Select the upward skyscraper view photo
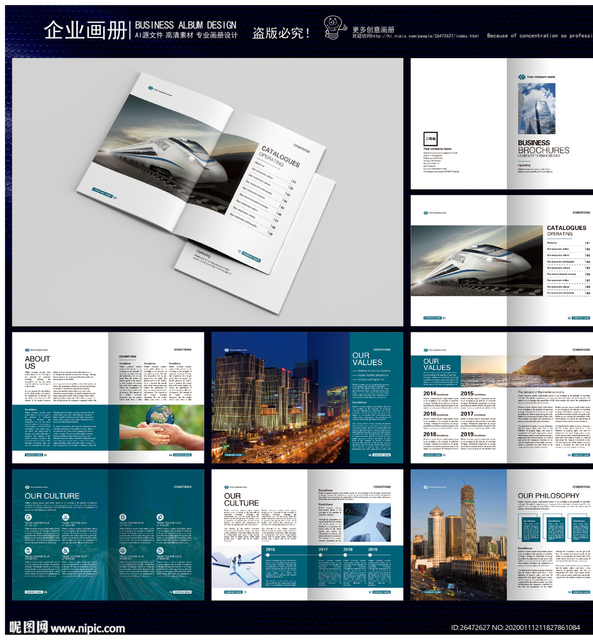The width and height of the screenshot is (593, 640). pyautogui.click(x=367, y=522)
